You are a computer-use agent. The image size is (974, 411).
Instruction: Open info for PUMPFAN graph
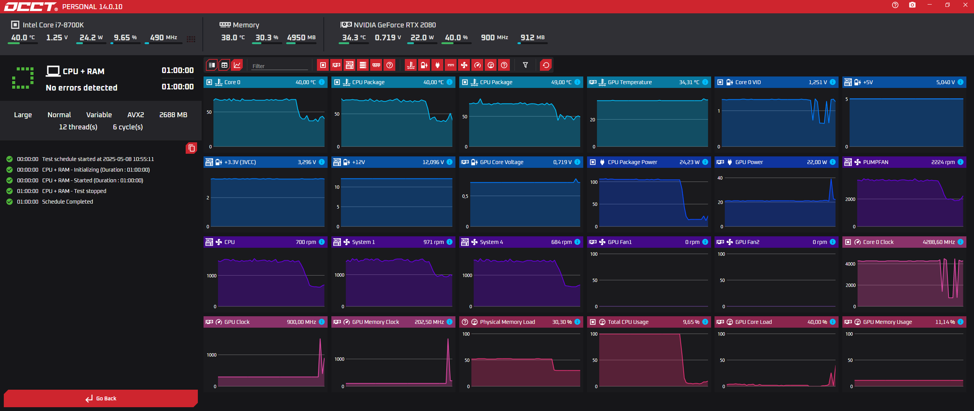[961, 162]
